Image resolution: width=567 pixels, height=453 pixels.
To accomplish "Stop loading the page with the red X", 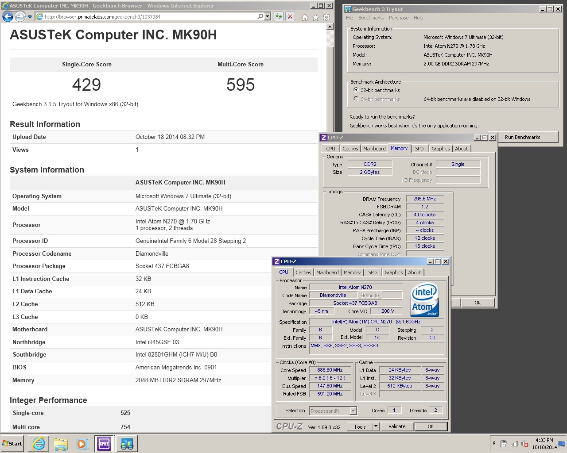I will pyautogui.click(x=290, y=16).
